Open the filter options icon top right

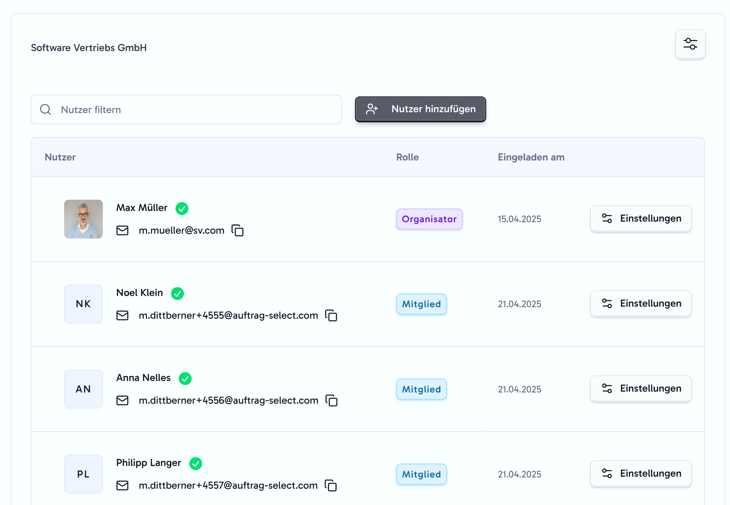point(690,44)
